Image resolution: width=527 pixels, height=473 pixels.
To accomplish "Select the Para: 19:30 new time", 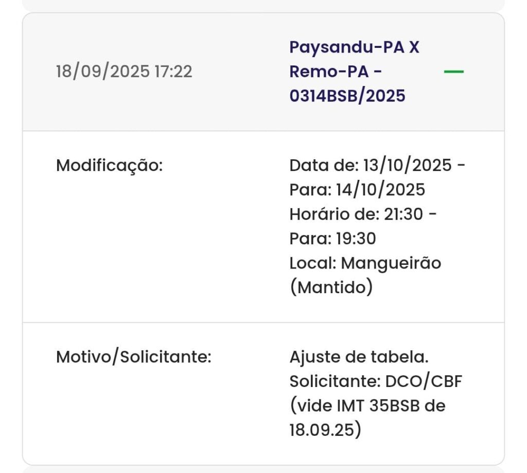I will click(x=332, y=239).
